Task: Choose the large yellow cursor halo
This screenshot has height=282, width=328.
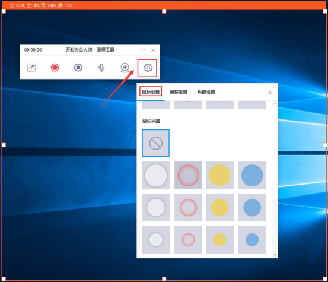Action: coord(219,175)
